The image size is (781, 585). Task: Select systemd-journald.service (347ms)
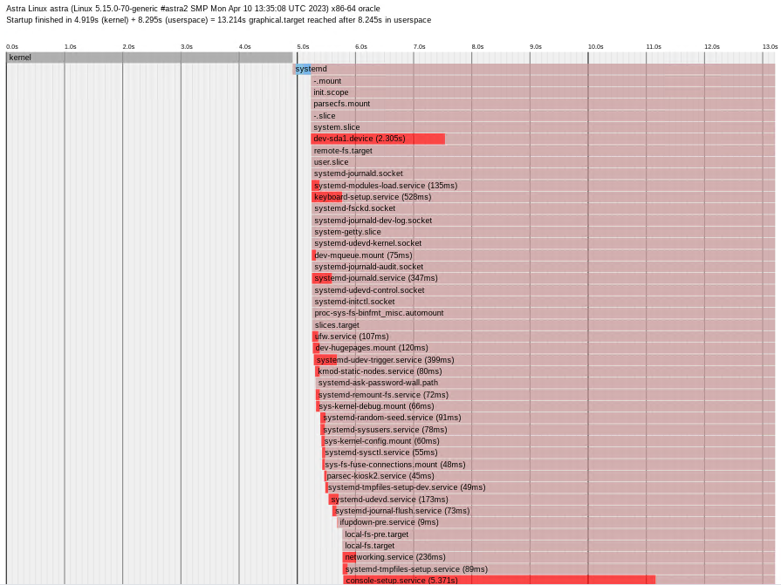(x=376, y=277)
